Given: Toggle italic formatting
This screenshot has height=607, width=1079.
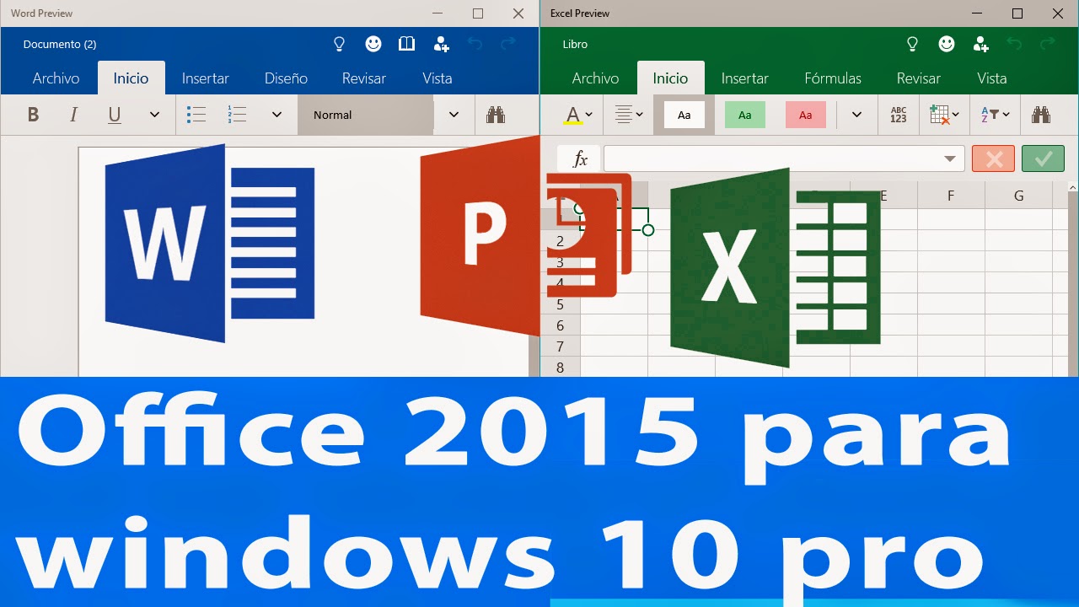Looking at the screenshot, I should pyautogui.click(x=73, y=115).
